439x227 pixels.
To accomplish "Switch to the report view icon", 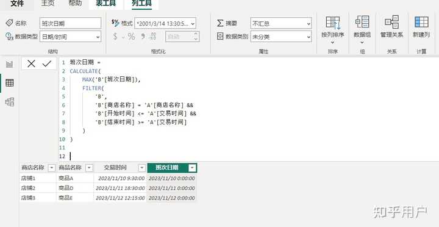I will [10, 65].
